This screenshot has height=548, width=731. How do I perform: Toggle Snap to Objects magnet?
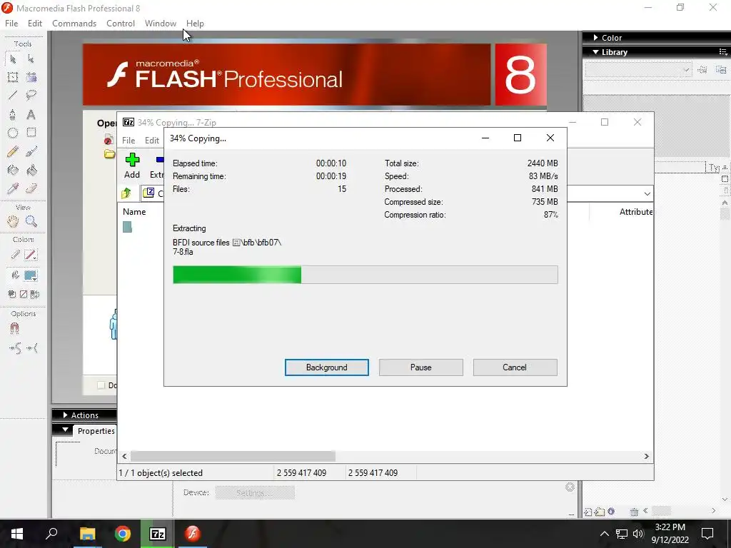click(x=14, y=329)
